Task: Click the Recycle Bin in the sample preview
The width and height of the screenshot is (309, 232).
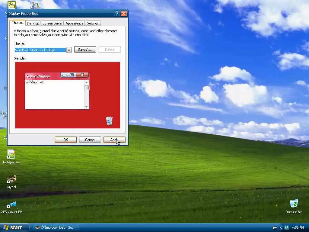Action: 109,121
